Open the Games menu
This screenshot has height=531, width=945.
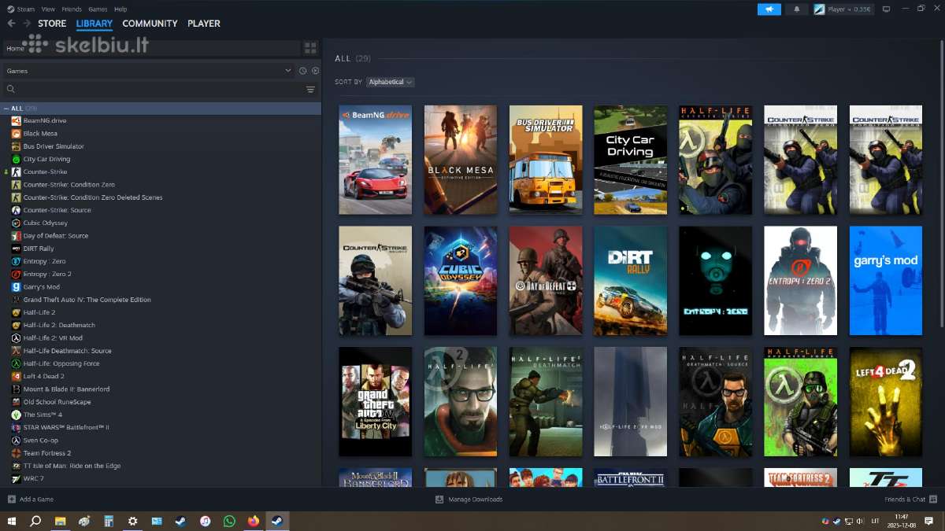coord(98,9)
